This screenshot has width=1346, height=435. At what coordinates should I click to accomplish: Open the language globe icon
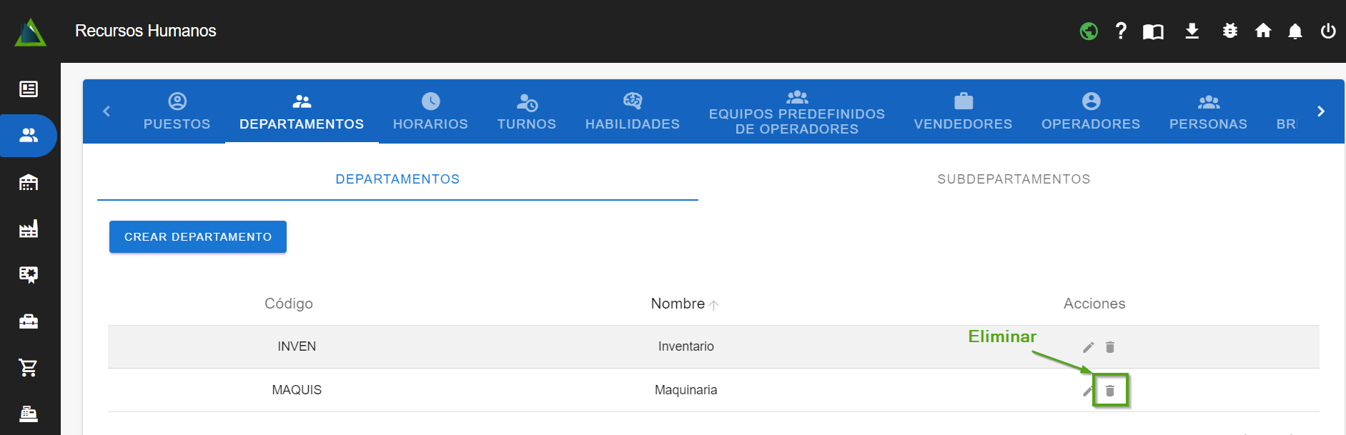click(1088, 31)
